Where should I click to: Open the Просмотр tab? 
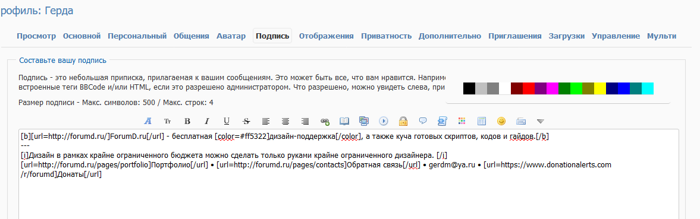(37, 36)
